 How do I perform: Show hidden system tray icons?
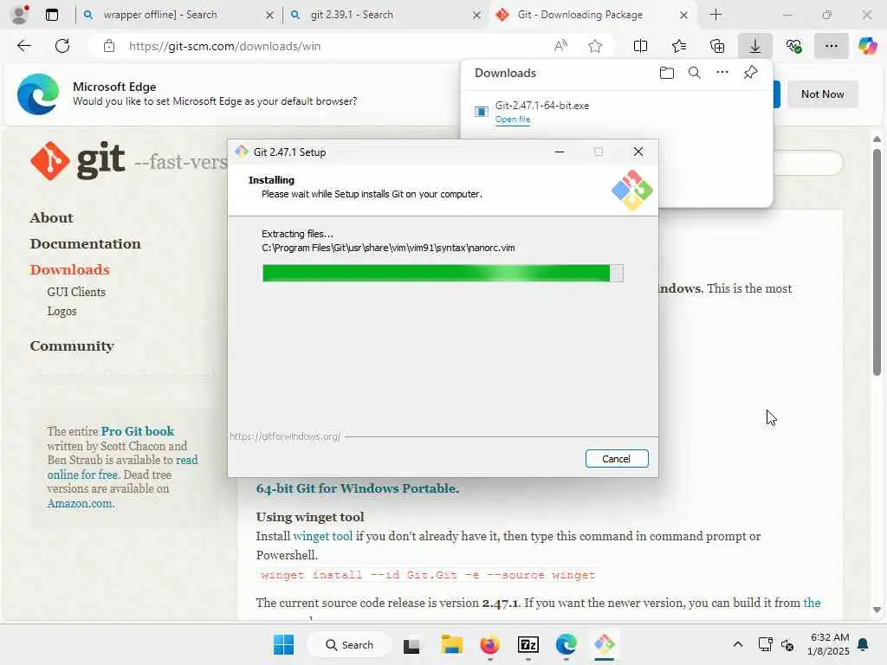pyautogui.click(x=737, y=644)
